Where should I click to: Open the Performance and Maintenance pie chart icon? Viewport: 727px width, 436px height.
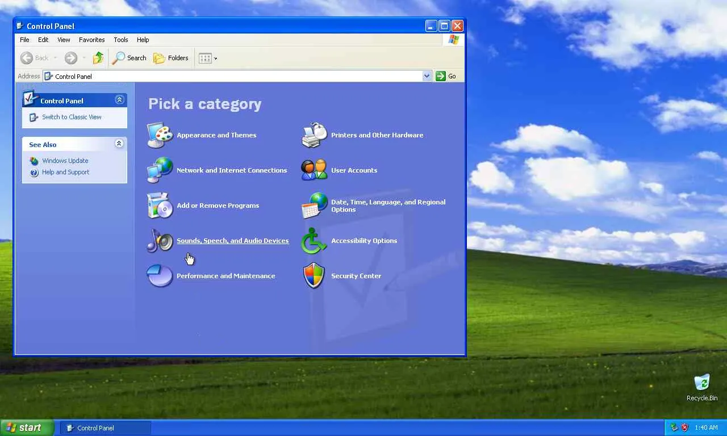pyautogui.click(x=160, y=276)
